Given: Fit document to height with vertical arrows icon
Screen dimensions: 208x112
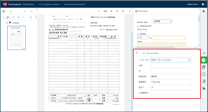Looking at the screenshot, I should [x=123, y=11].
